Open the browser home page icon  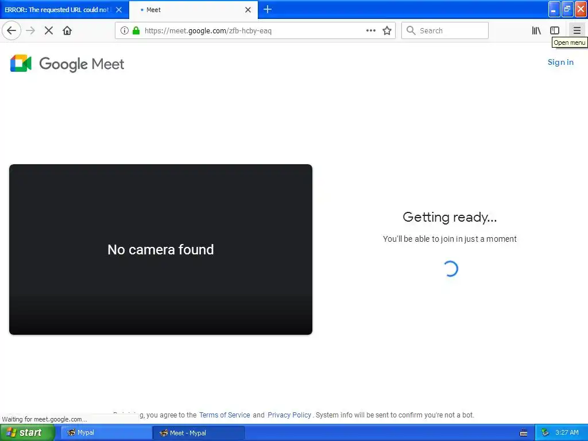[67, 30]
